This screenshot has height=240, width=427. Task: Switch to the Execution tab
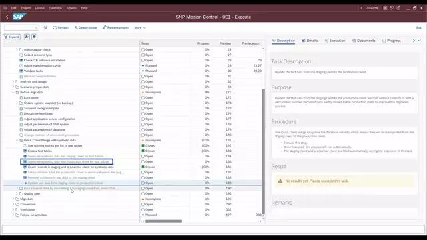pos(335,41)
